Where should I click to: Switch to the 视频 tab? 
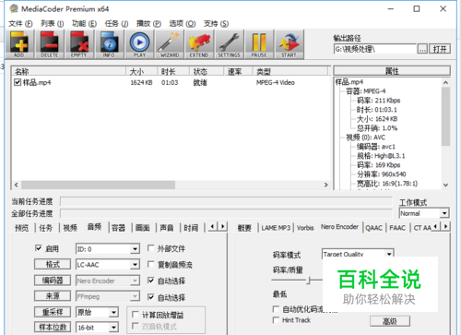(x=70, y=228)
